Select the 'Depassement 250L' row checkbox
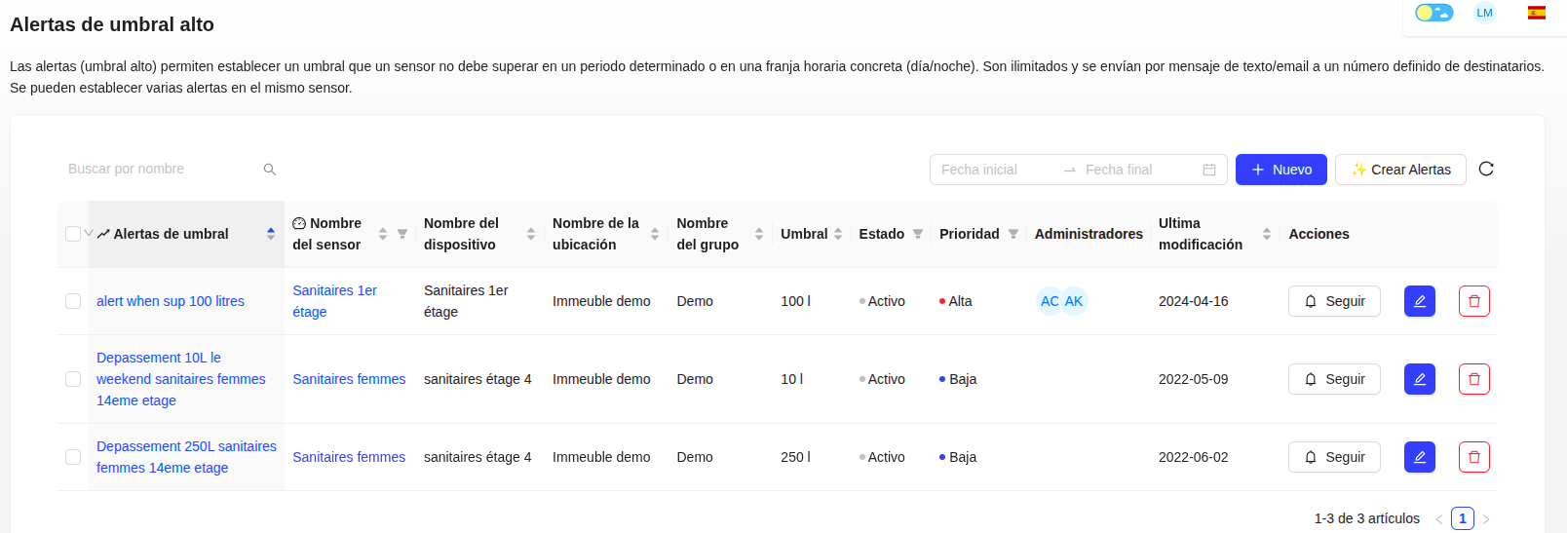 pos(73,457)
